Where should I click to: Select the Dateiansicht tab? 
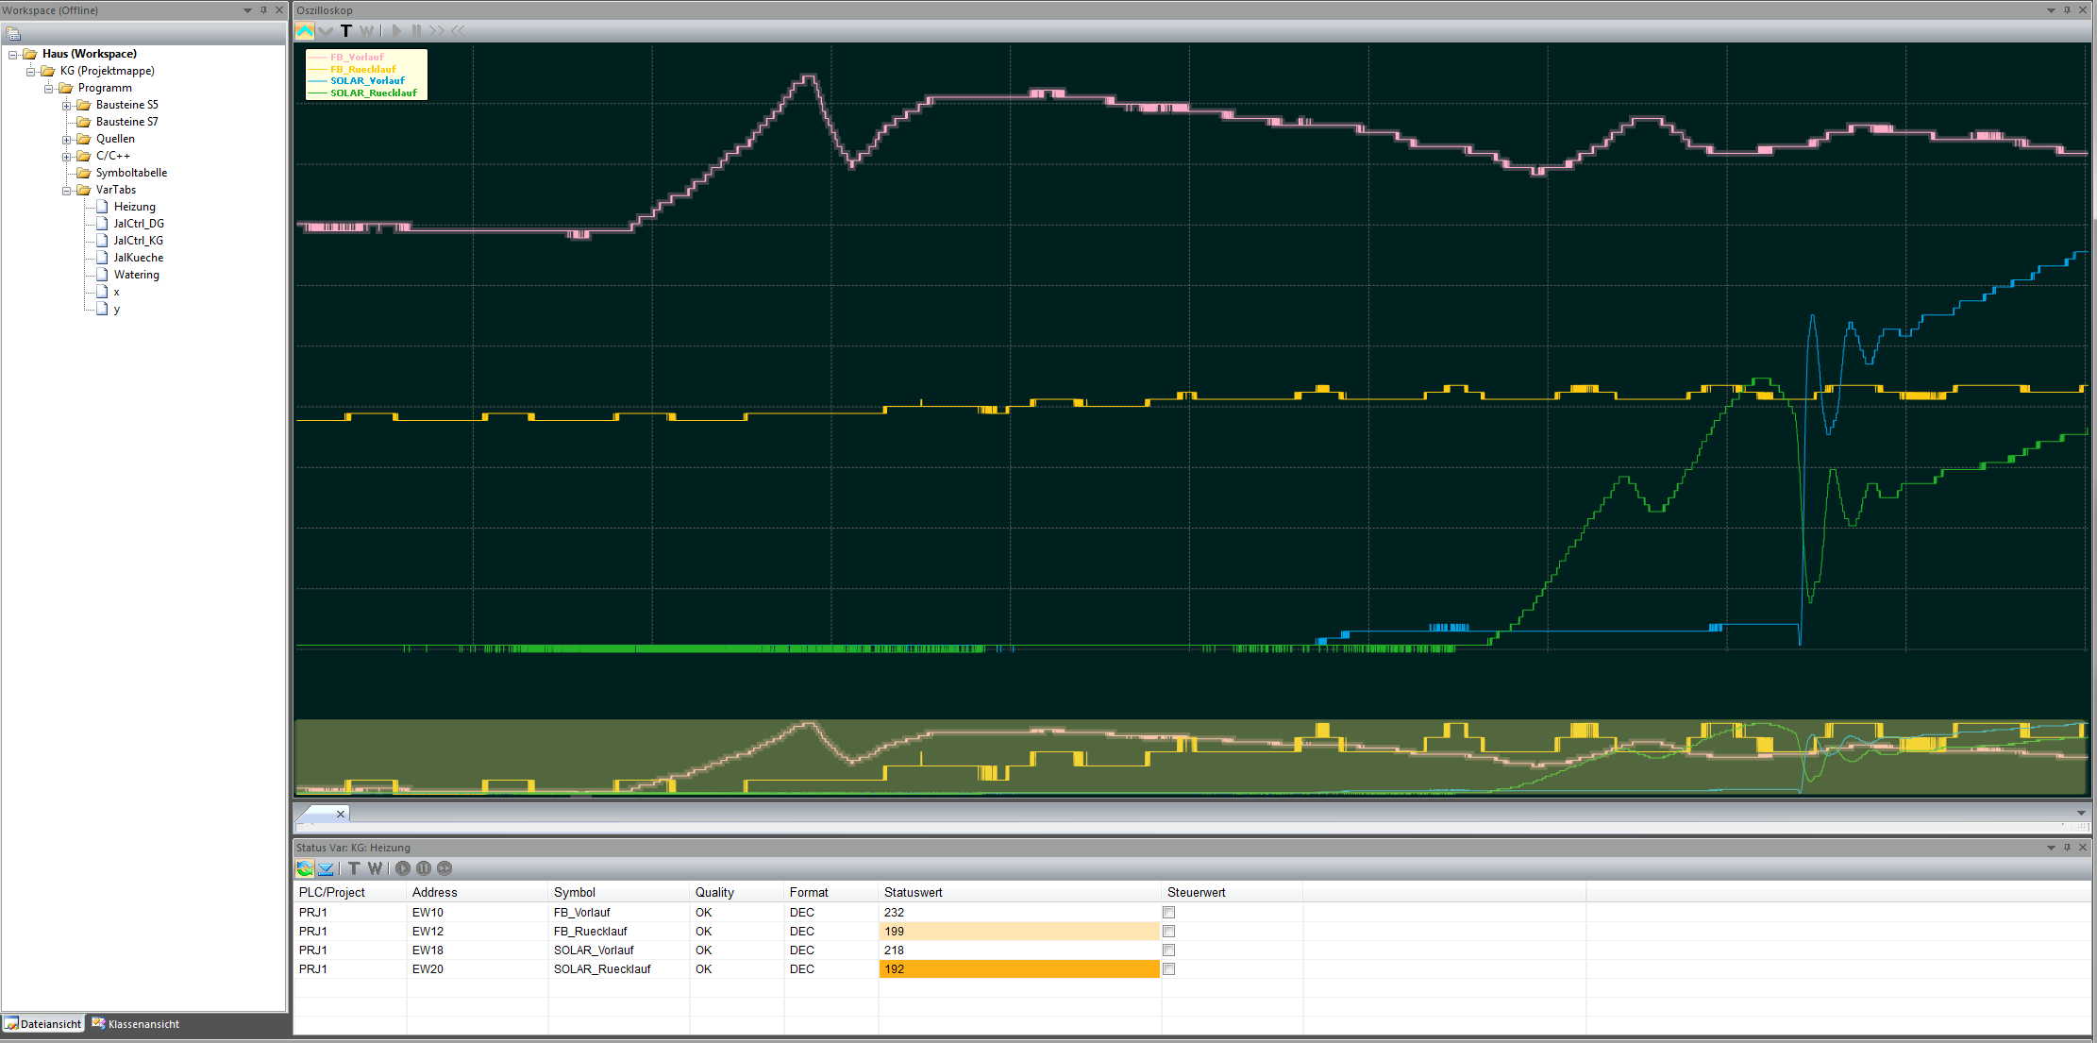43,1024
